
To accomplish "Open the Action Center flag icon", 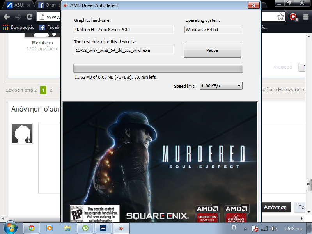I will [x=255, y=229].
